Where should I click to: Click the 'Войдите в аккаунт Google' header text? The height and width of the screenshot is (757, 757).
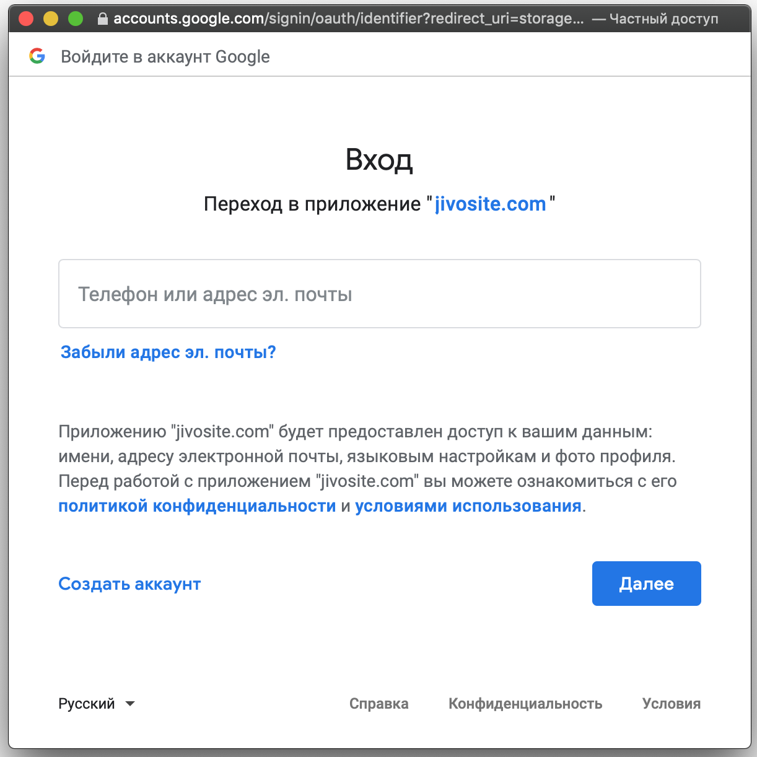pyautogui.click(x=165, y=56)
